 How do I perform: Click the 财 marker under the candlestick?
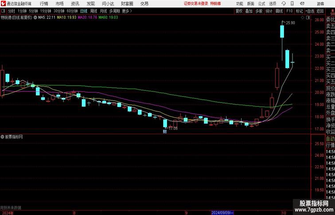click(x=165, y=132)
